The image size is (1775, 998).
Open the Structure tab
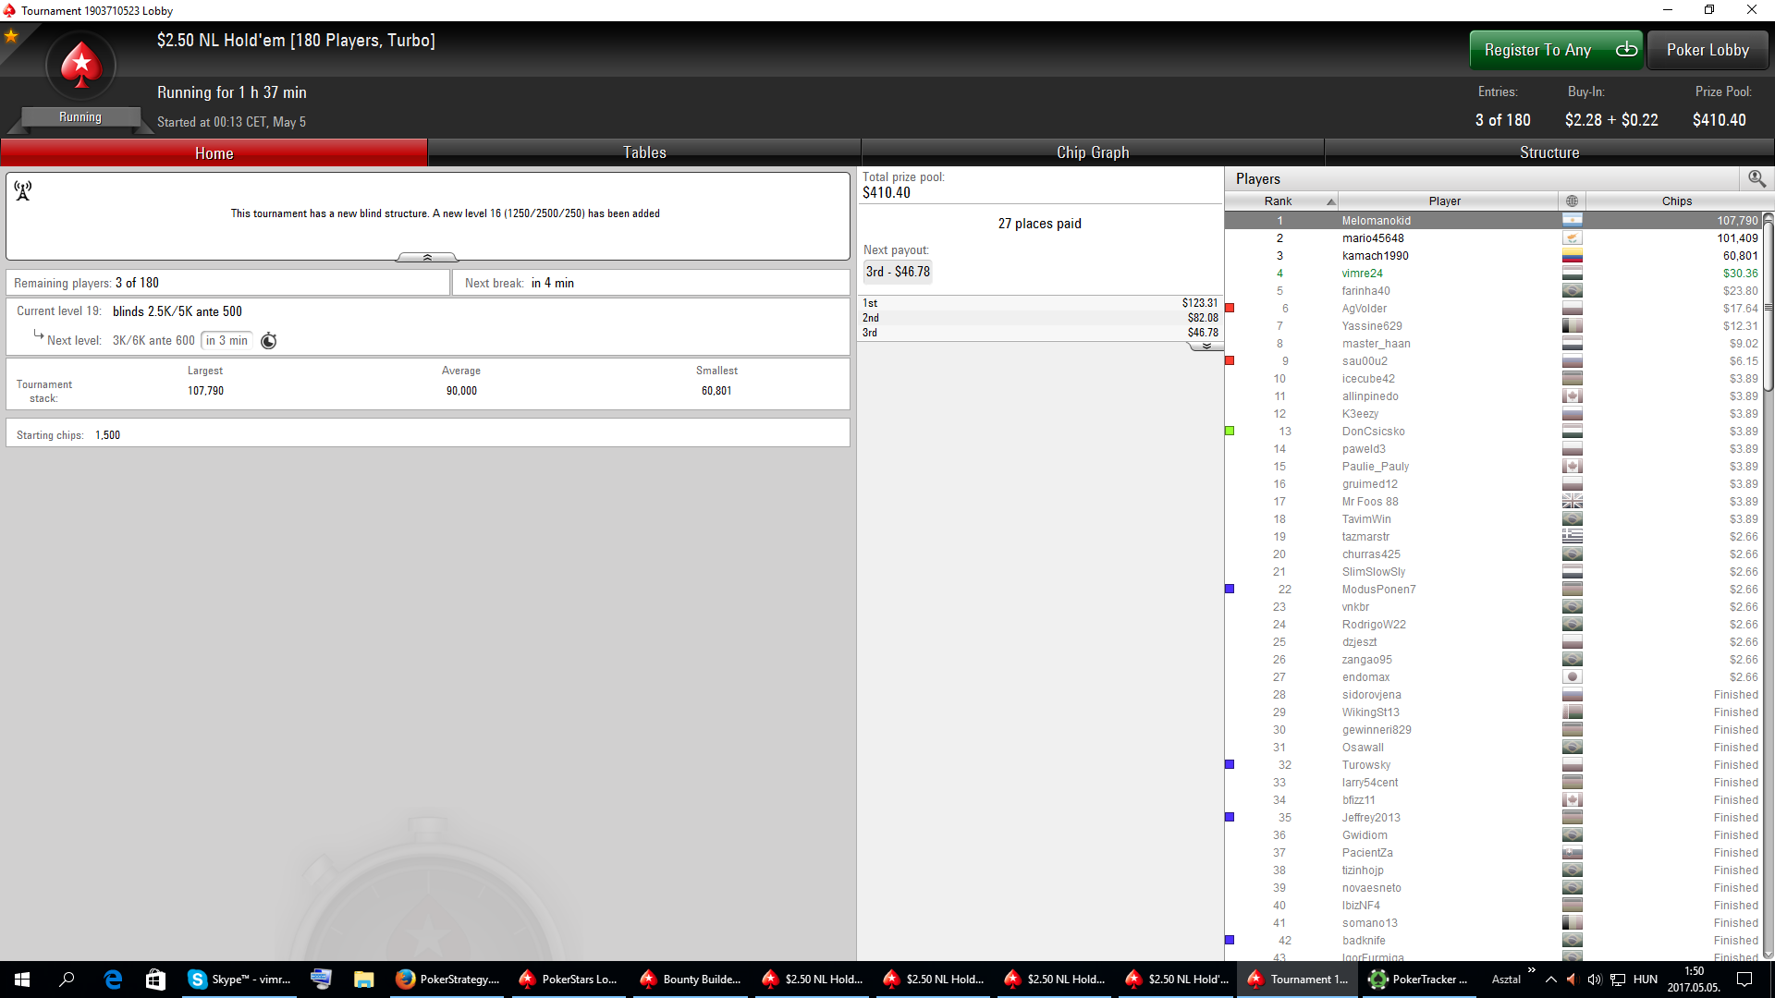(x=1549, y=153)
